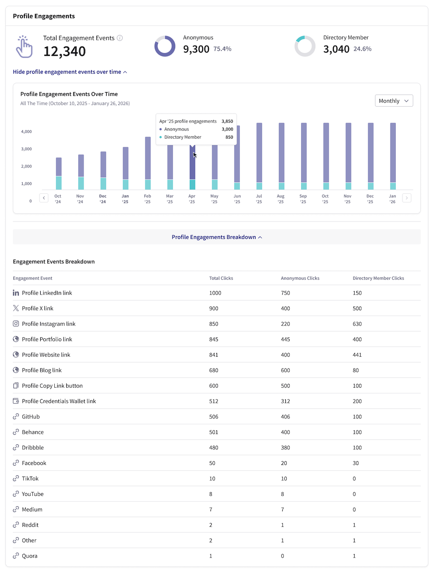435x572 pixels.
Task: Open the Monthly interval dropdown
Action: [394, 101]
